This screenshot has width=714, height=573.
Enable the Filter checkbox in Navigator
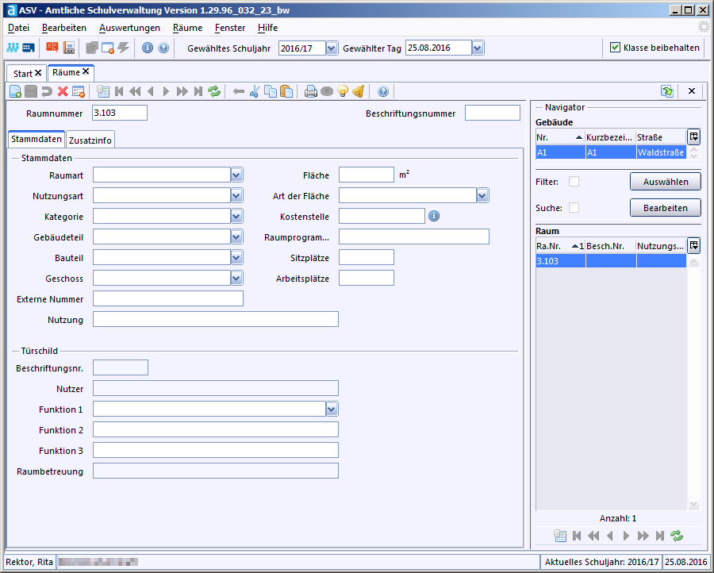[574, 182]
